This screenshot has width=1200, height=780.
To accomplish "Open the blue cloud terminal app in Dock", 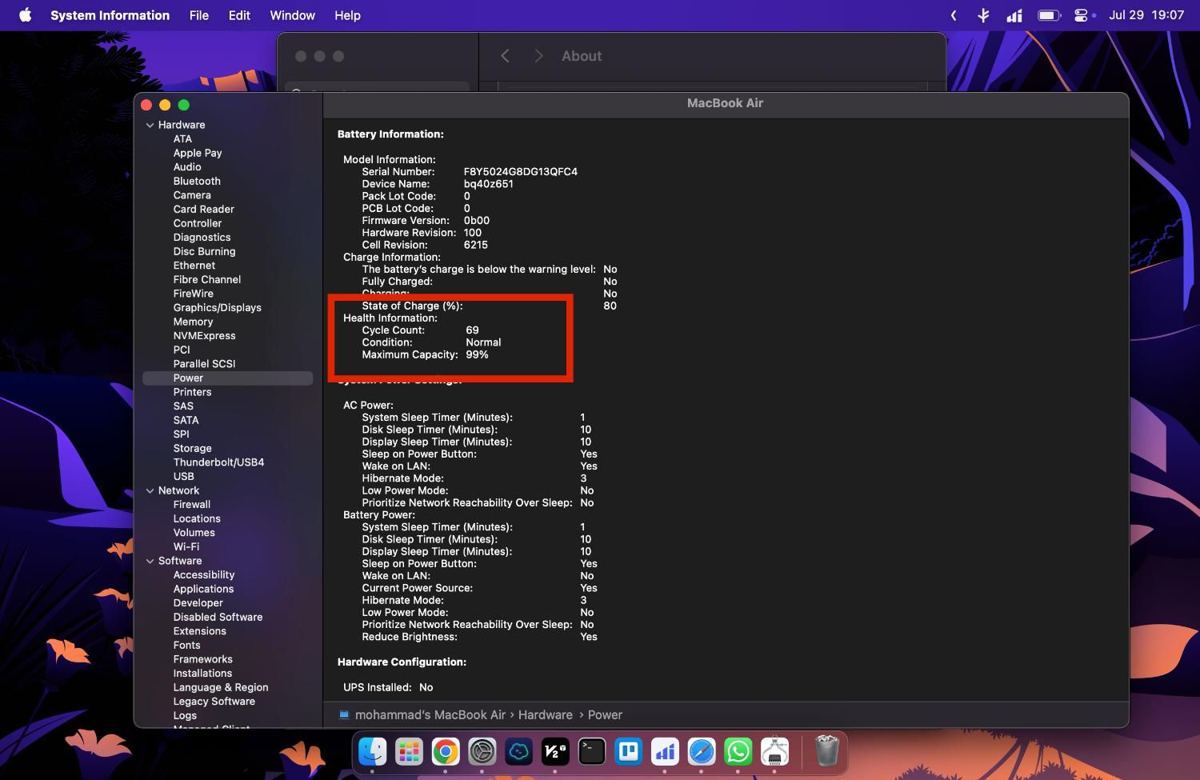I will point(519,751).
